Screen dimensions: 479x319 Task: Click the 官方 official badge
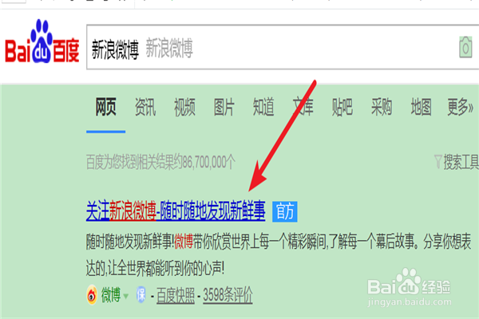click(x=285, y=211)
